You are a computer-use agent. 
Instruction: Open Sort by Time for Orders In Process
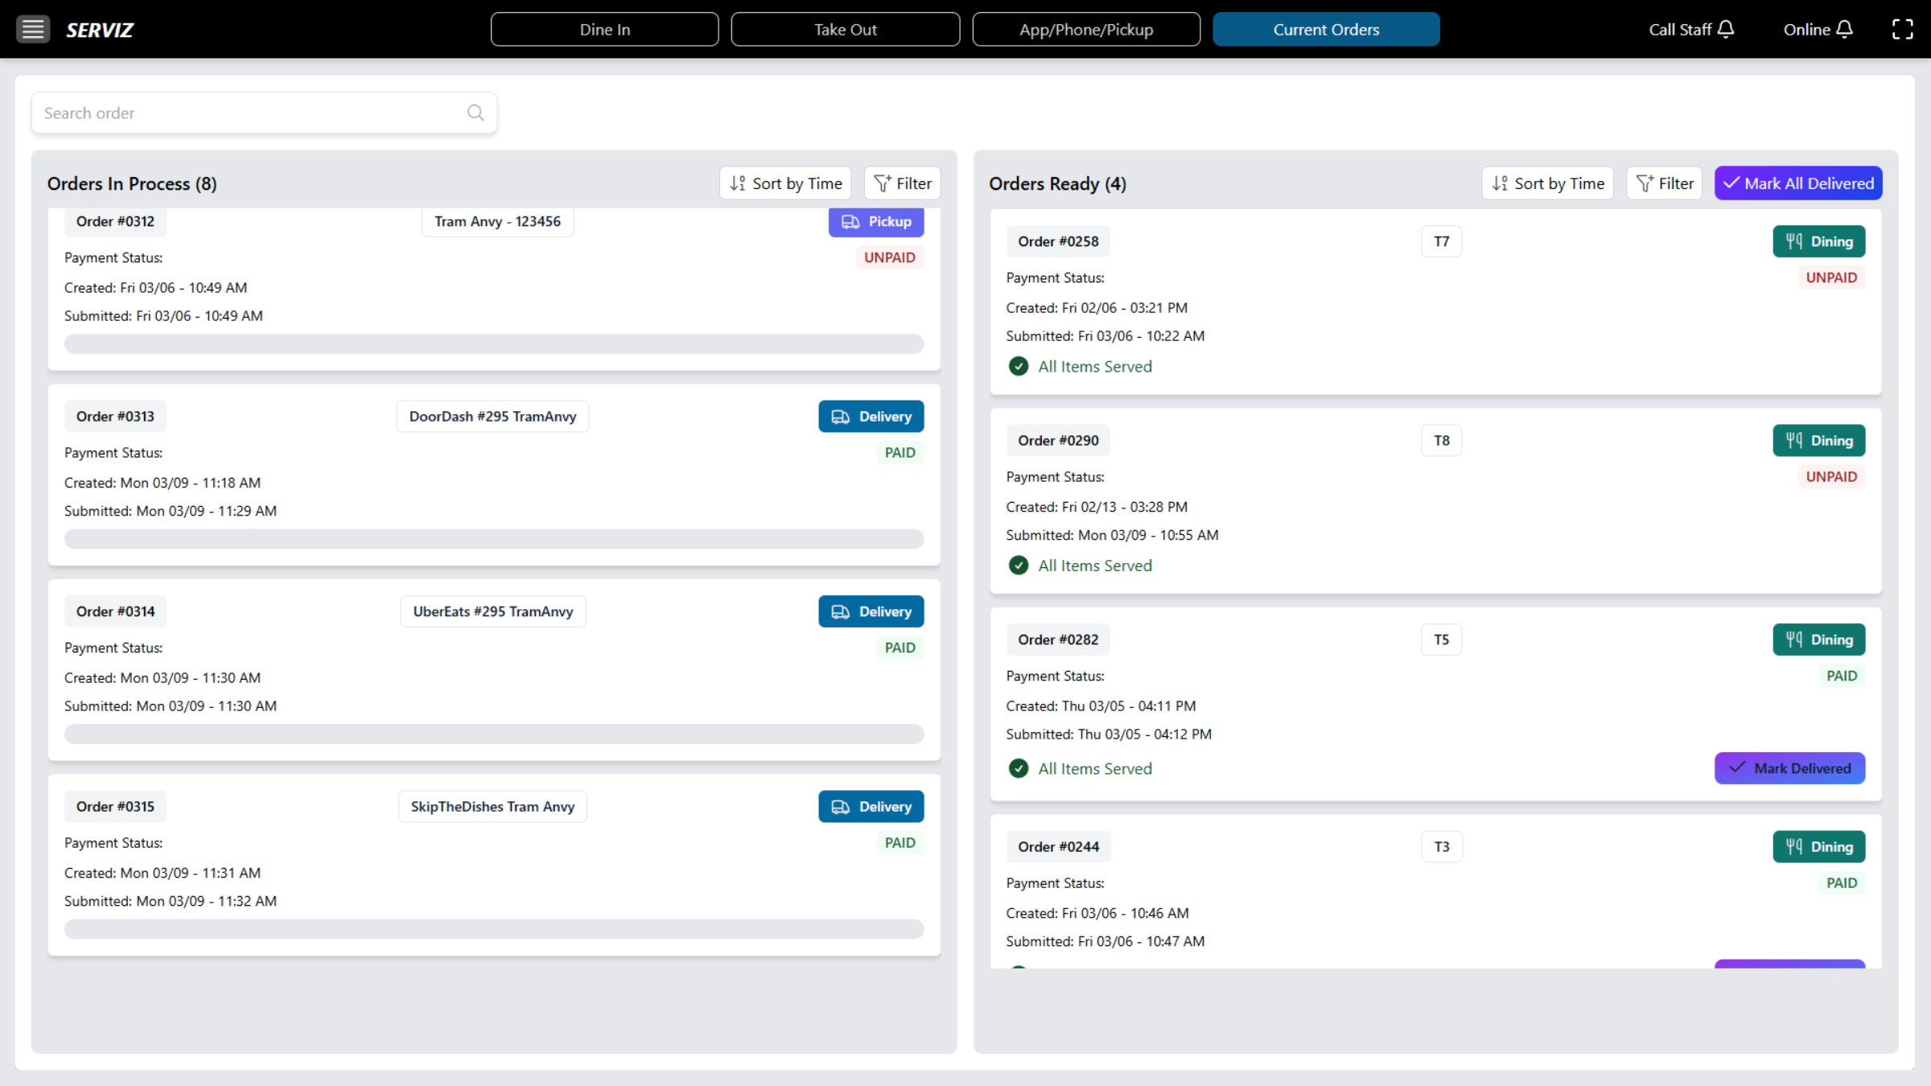(784, 183)
